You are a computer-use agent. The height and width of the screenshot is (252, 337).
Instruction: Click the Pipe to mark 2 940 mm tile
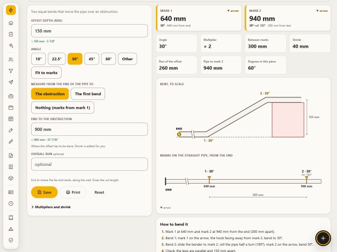pos(221,65)
